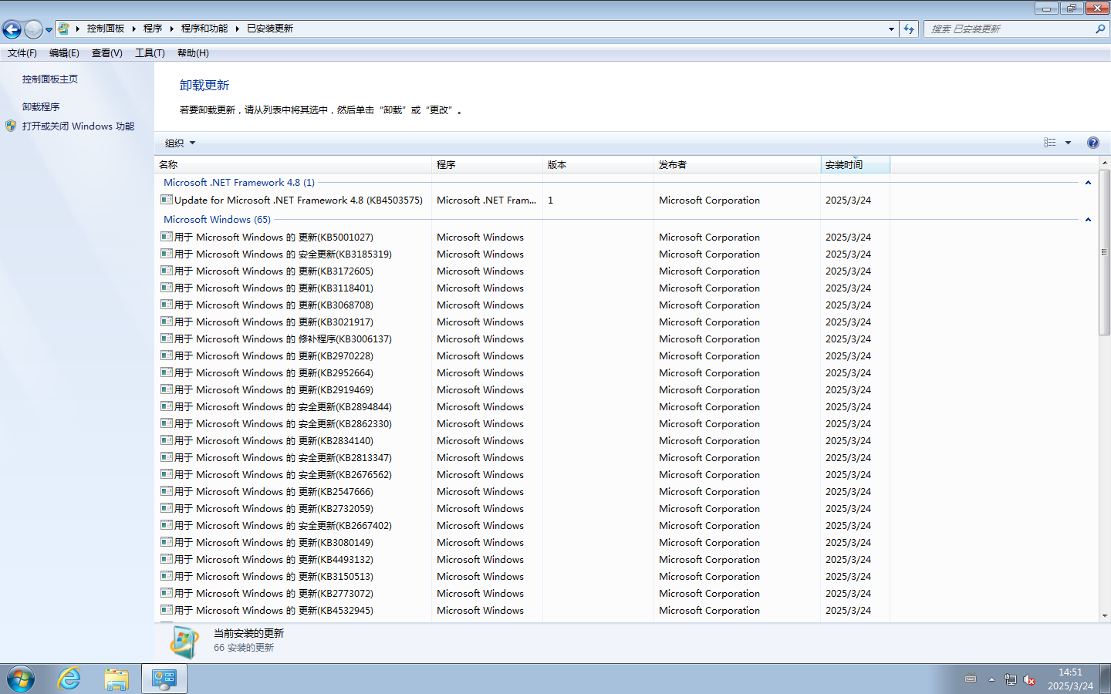Click 打开或关闭 Windows 功能 link

78,126
